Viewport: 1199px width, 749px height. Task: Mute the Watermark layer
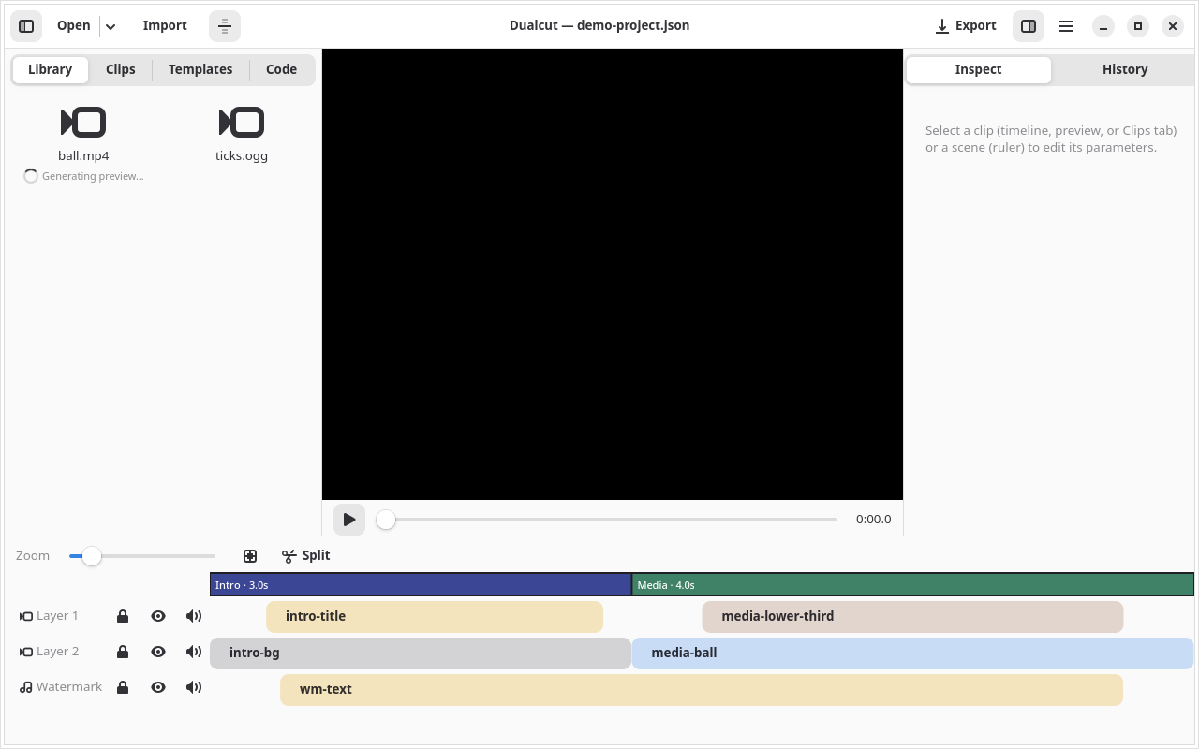pos(194,687)
